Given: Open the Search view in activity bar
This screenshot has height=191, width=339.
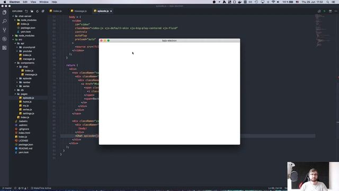Looking at the screenshot, I should coord(4,21).
